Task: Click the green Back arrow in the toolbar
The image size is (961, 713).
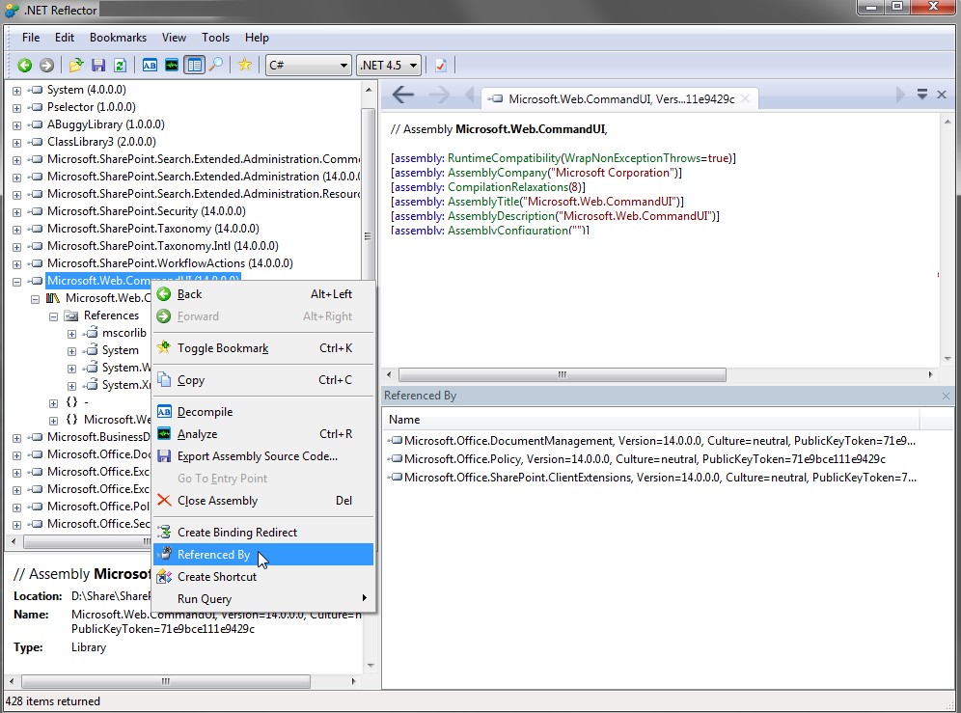Action: (x=24, y=65)
